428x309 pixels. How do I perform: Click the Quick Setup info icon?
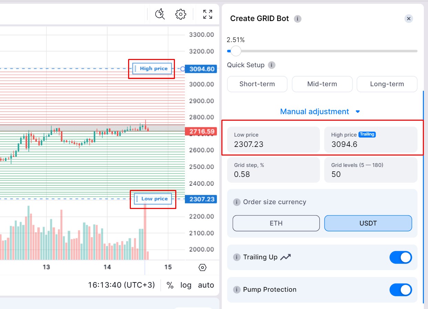click(x=272, y=65)
